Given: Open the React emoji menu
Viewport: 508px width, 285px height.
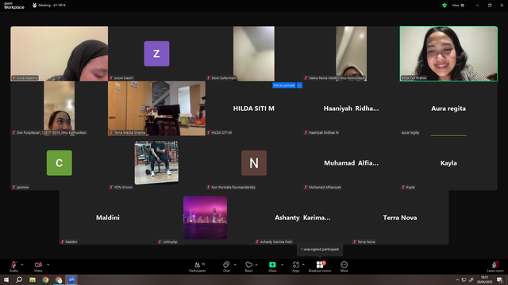Looking at the screenshot, I should [248, 267].
